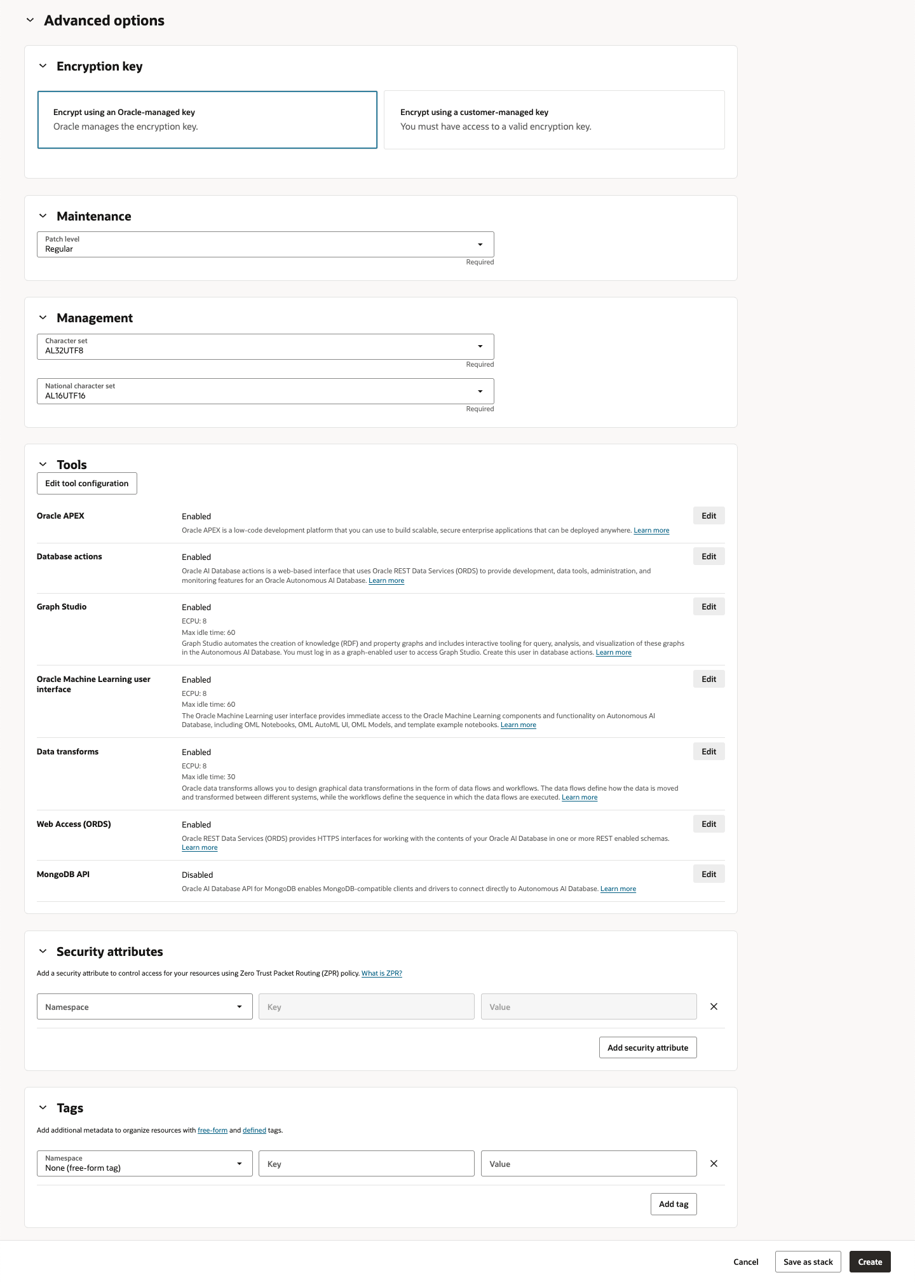Open Learn more link for Graph Studio
The image size is (915, 1282).
tap(614, 653)
